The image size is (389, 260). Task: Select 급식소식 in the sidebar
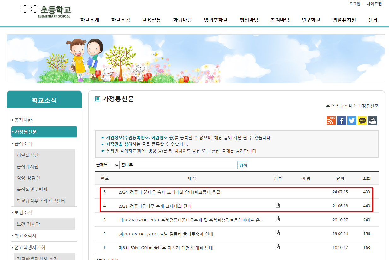coord(23,143)
